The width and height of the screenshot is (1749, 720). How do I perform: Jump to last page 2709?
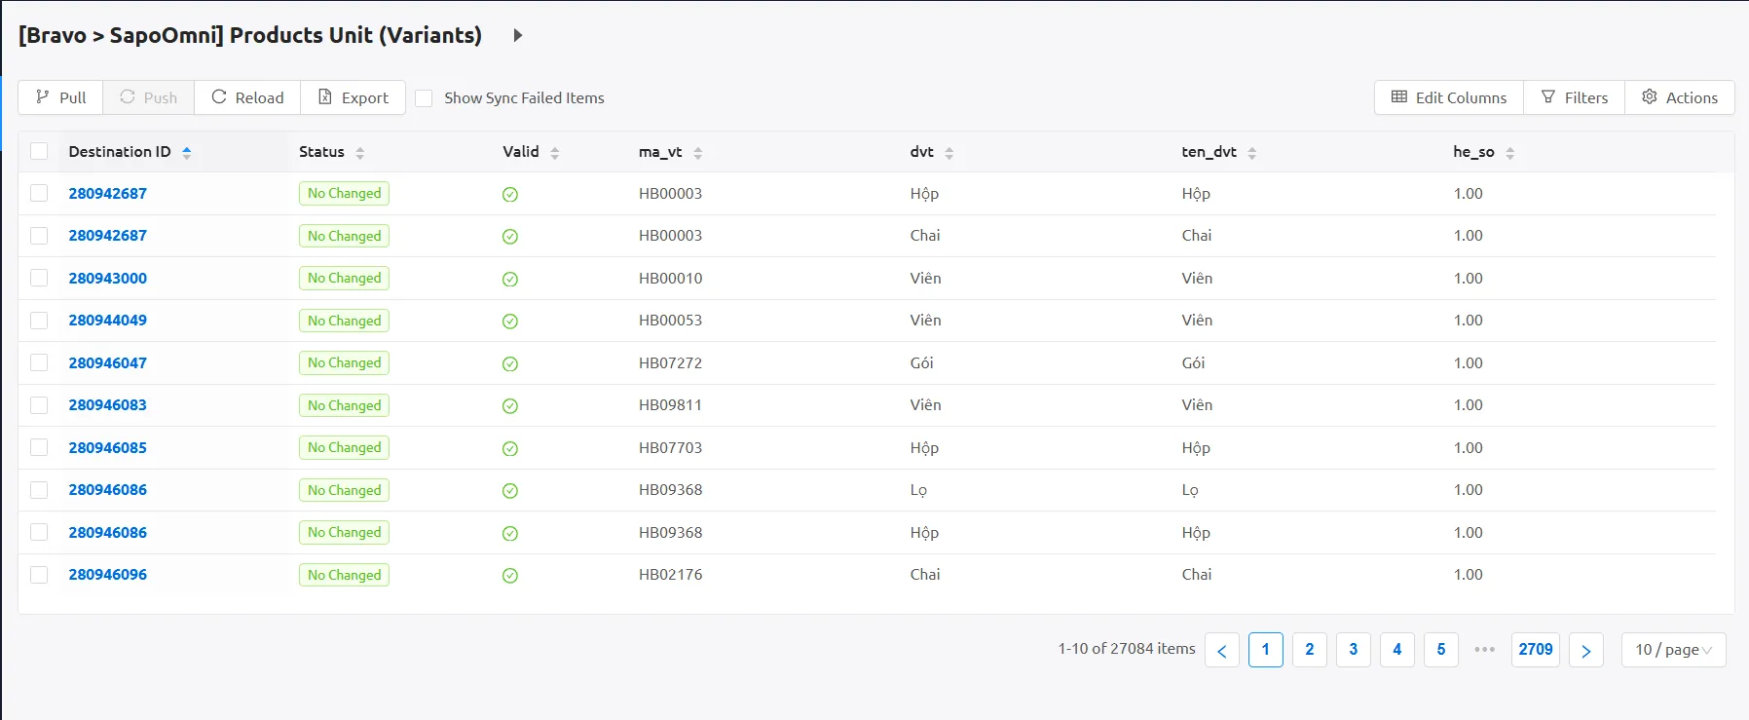(1535, 650)
